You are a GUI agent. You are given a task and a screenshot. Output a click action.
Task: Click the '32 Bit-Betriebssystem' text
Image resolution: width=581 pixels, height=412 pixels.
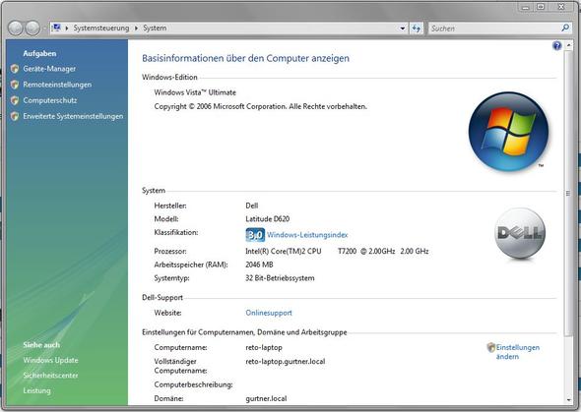[280, 278]
